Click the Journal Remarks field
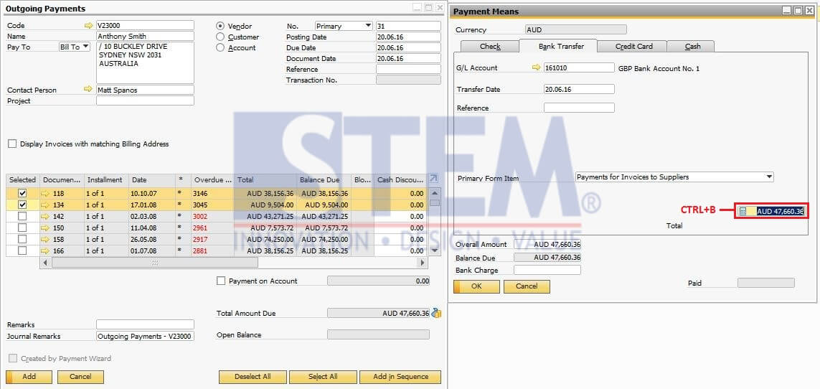The image size is (820, 389). pyautogui.click(x=145, y=336)
